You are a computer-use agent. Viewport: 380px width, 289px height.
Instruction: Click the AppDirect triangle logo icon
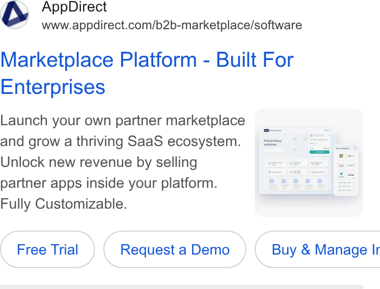tap(15, 15)
